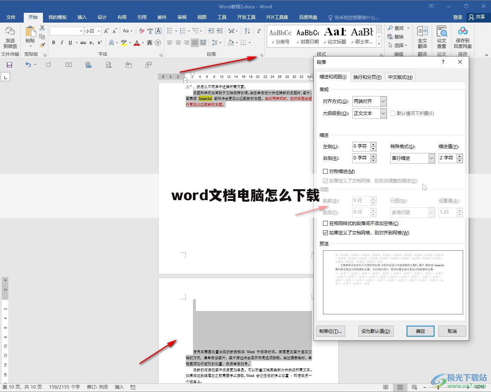Open the PDF工具集 ribbon tab
Image resolution: width=491 pixels, height=392 pixels.
277,17
